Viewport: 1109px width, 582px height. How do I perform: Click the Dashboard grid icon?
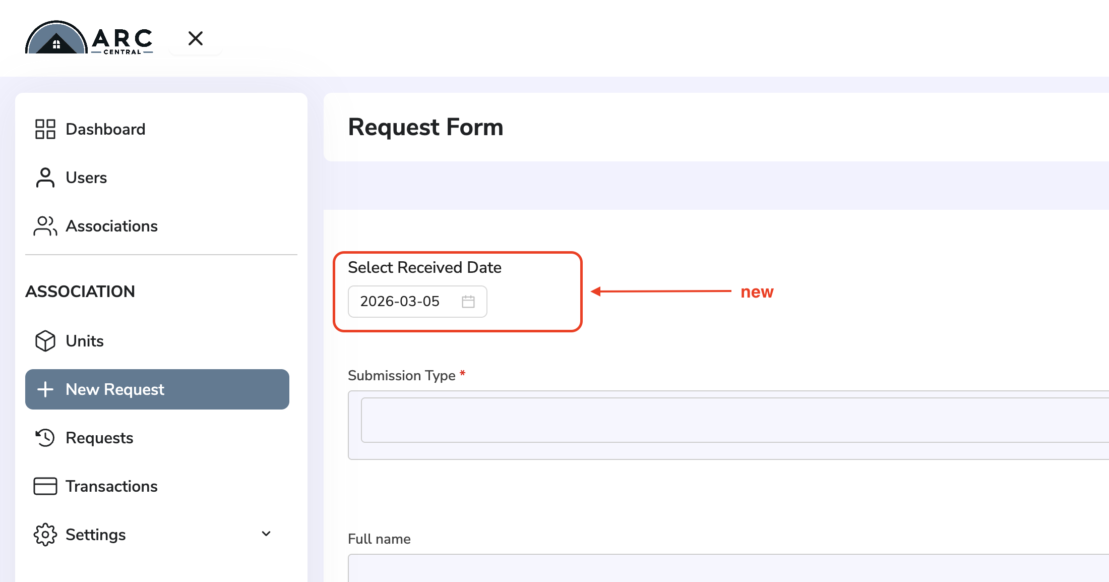45,129
